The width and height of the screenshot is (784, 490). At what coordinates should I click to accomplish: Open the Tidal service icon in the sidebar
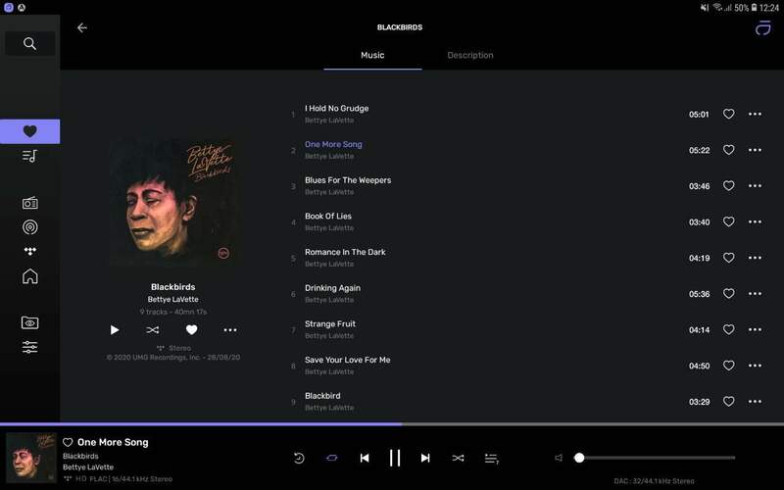[29, 251]
